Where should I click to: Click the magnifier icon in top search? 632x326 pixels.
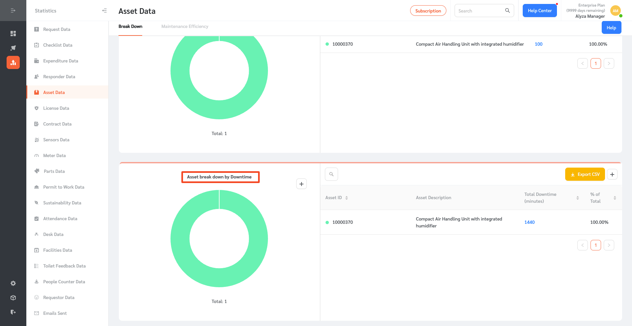508,11
